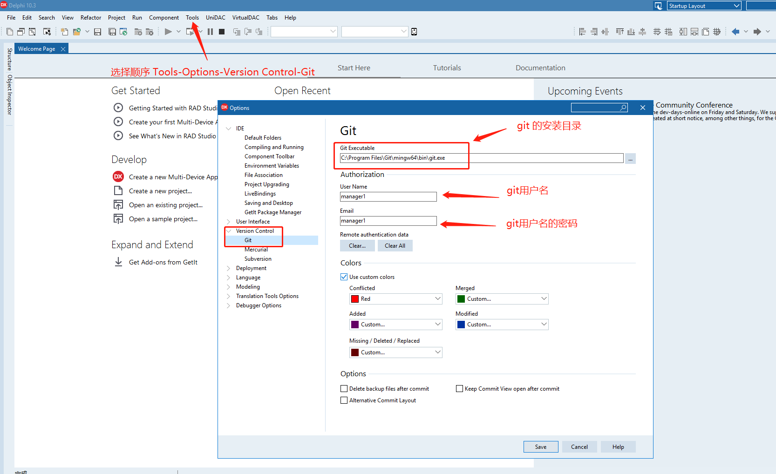Click the Git Executable path field

point(482,158)
